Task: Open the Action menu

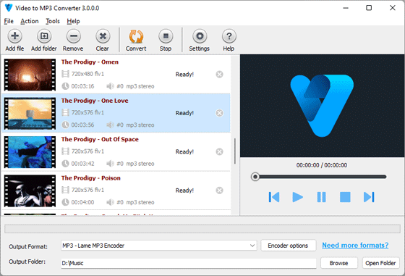Action: tap(30, 21)
